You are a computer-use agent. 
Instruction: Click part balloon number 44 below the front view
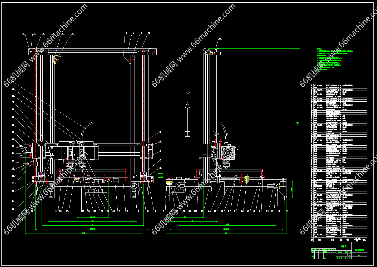[148, 211]
